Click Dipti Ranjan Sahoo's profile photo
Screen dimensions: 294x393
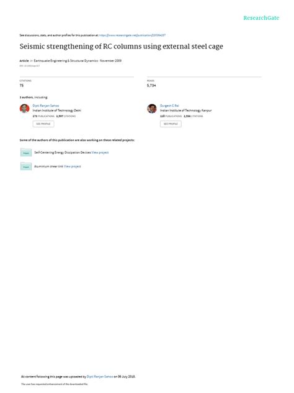click(x=25, y=109)
